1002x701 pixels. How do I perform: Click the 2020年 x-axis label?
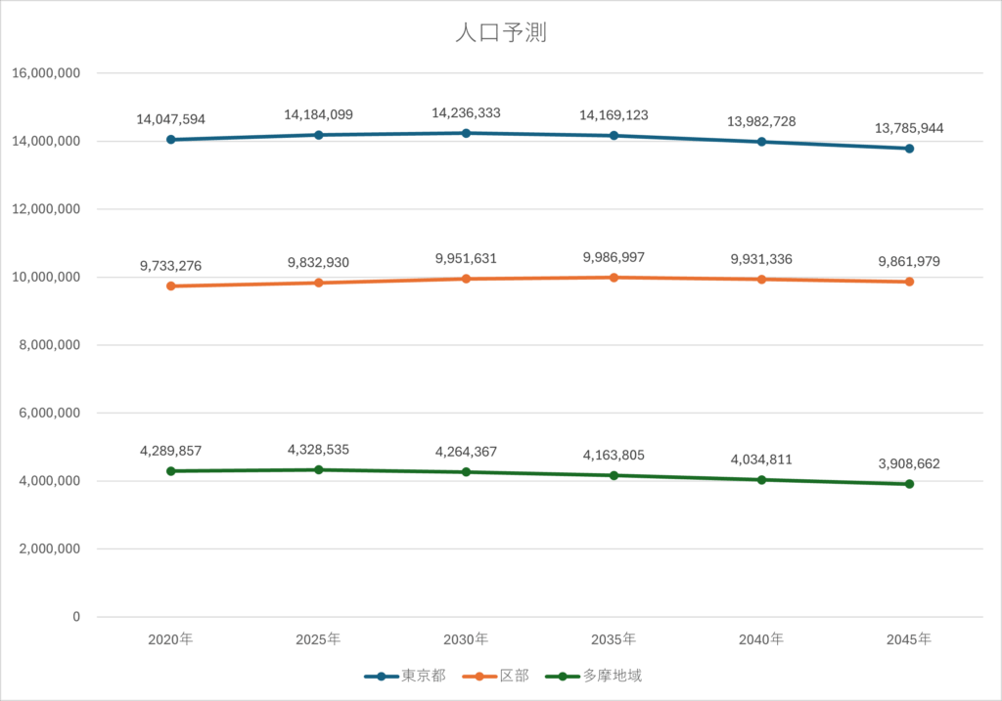(x=170, y=640)
